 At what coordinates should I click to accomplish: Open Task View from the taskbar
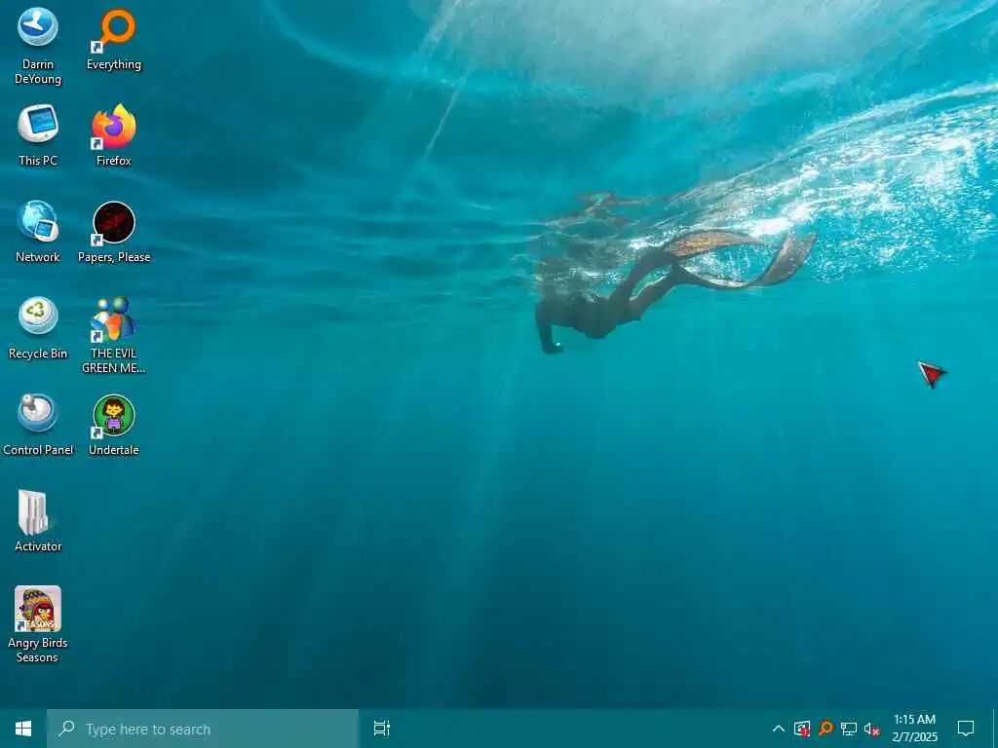tap(381, 729)
